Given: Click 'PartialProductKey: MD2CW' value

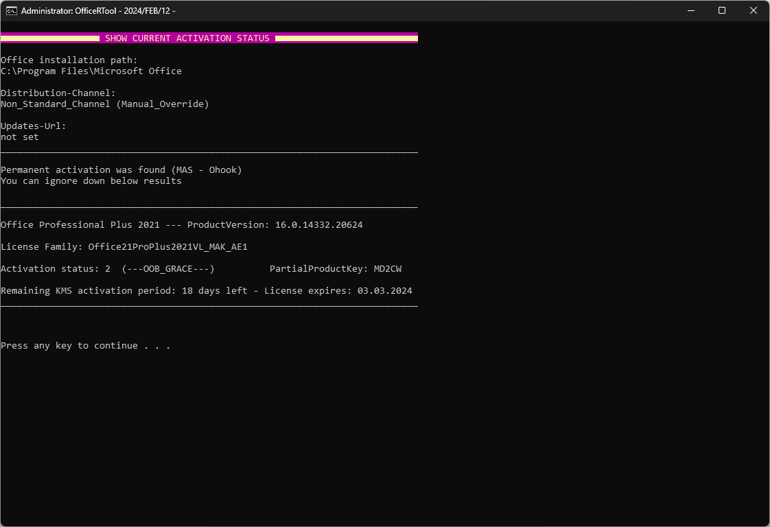Looking at the screenshot, I should 336,269.
